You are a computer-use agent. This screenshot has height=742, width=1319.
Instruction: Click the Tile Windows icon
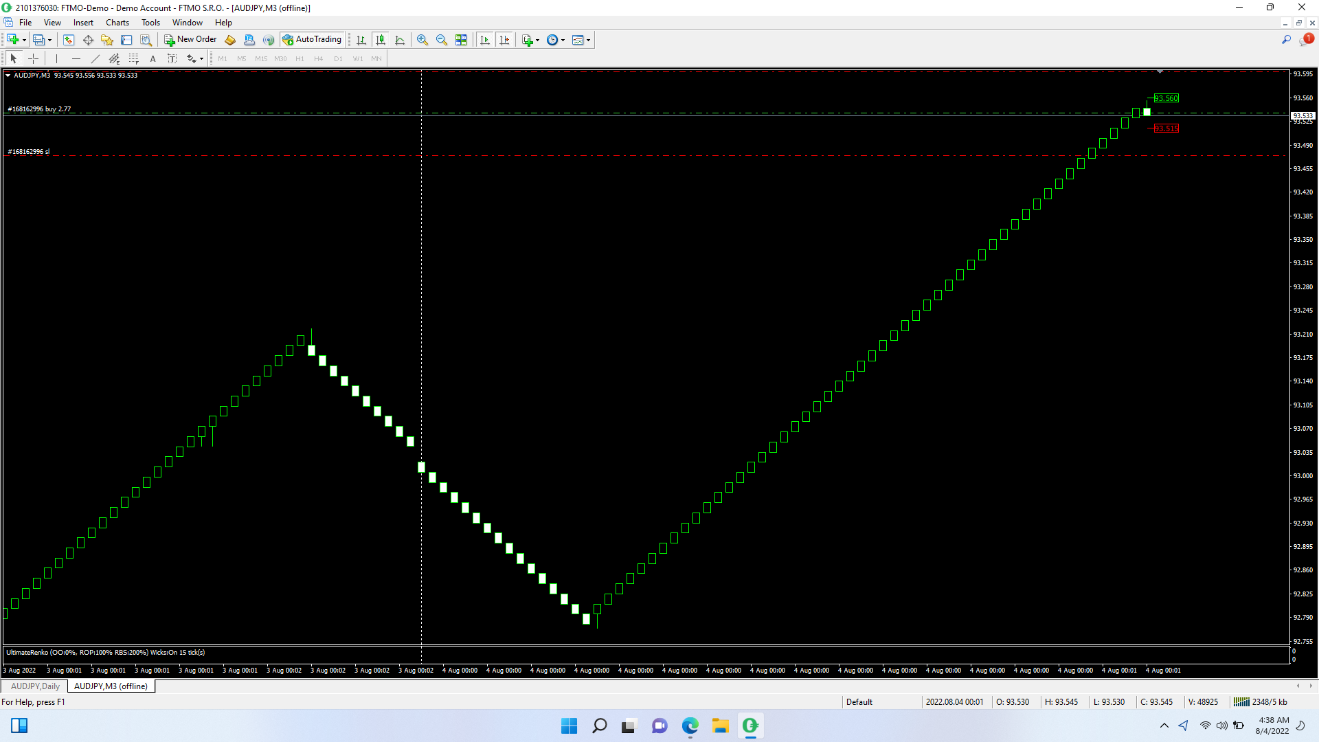coord(461,40)
